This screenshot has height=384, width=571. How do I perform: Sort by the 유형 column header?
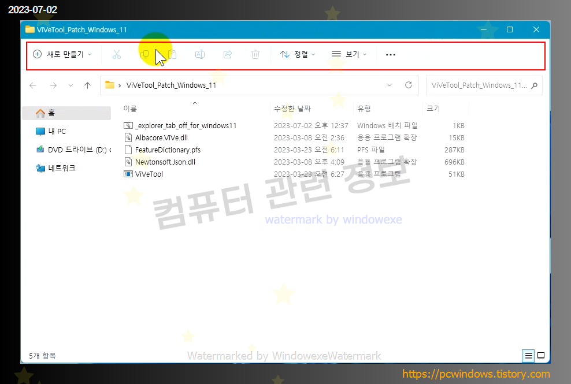click(x=364, y=109)
